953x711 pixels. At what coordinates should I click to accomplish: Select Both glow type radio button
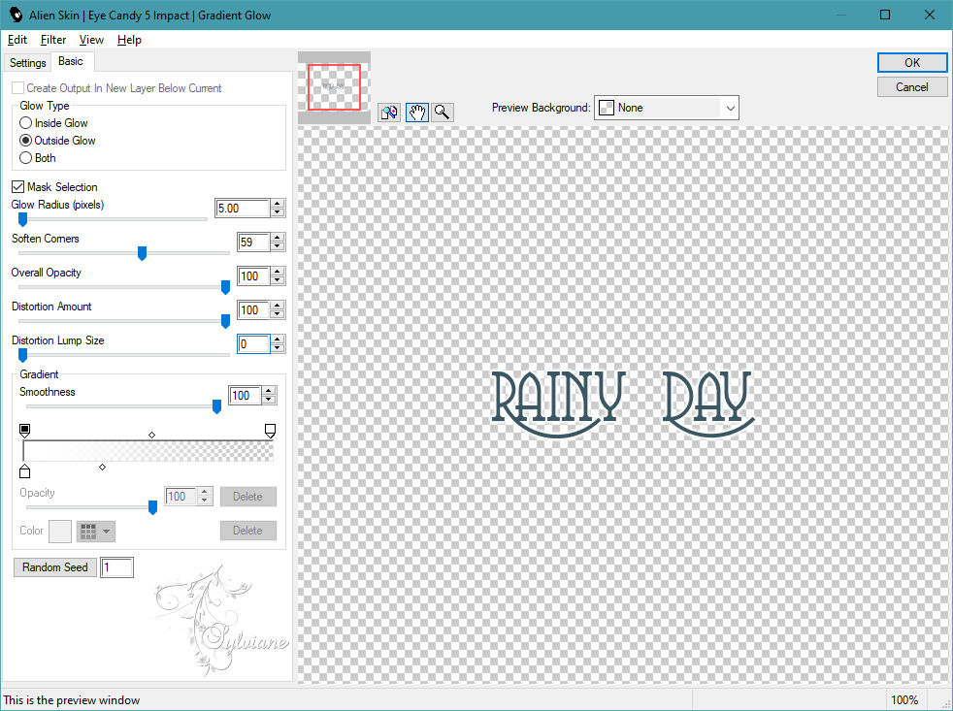25,158
